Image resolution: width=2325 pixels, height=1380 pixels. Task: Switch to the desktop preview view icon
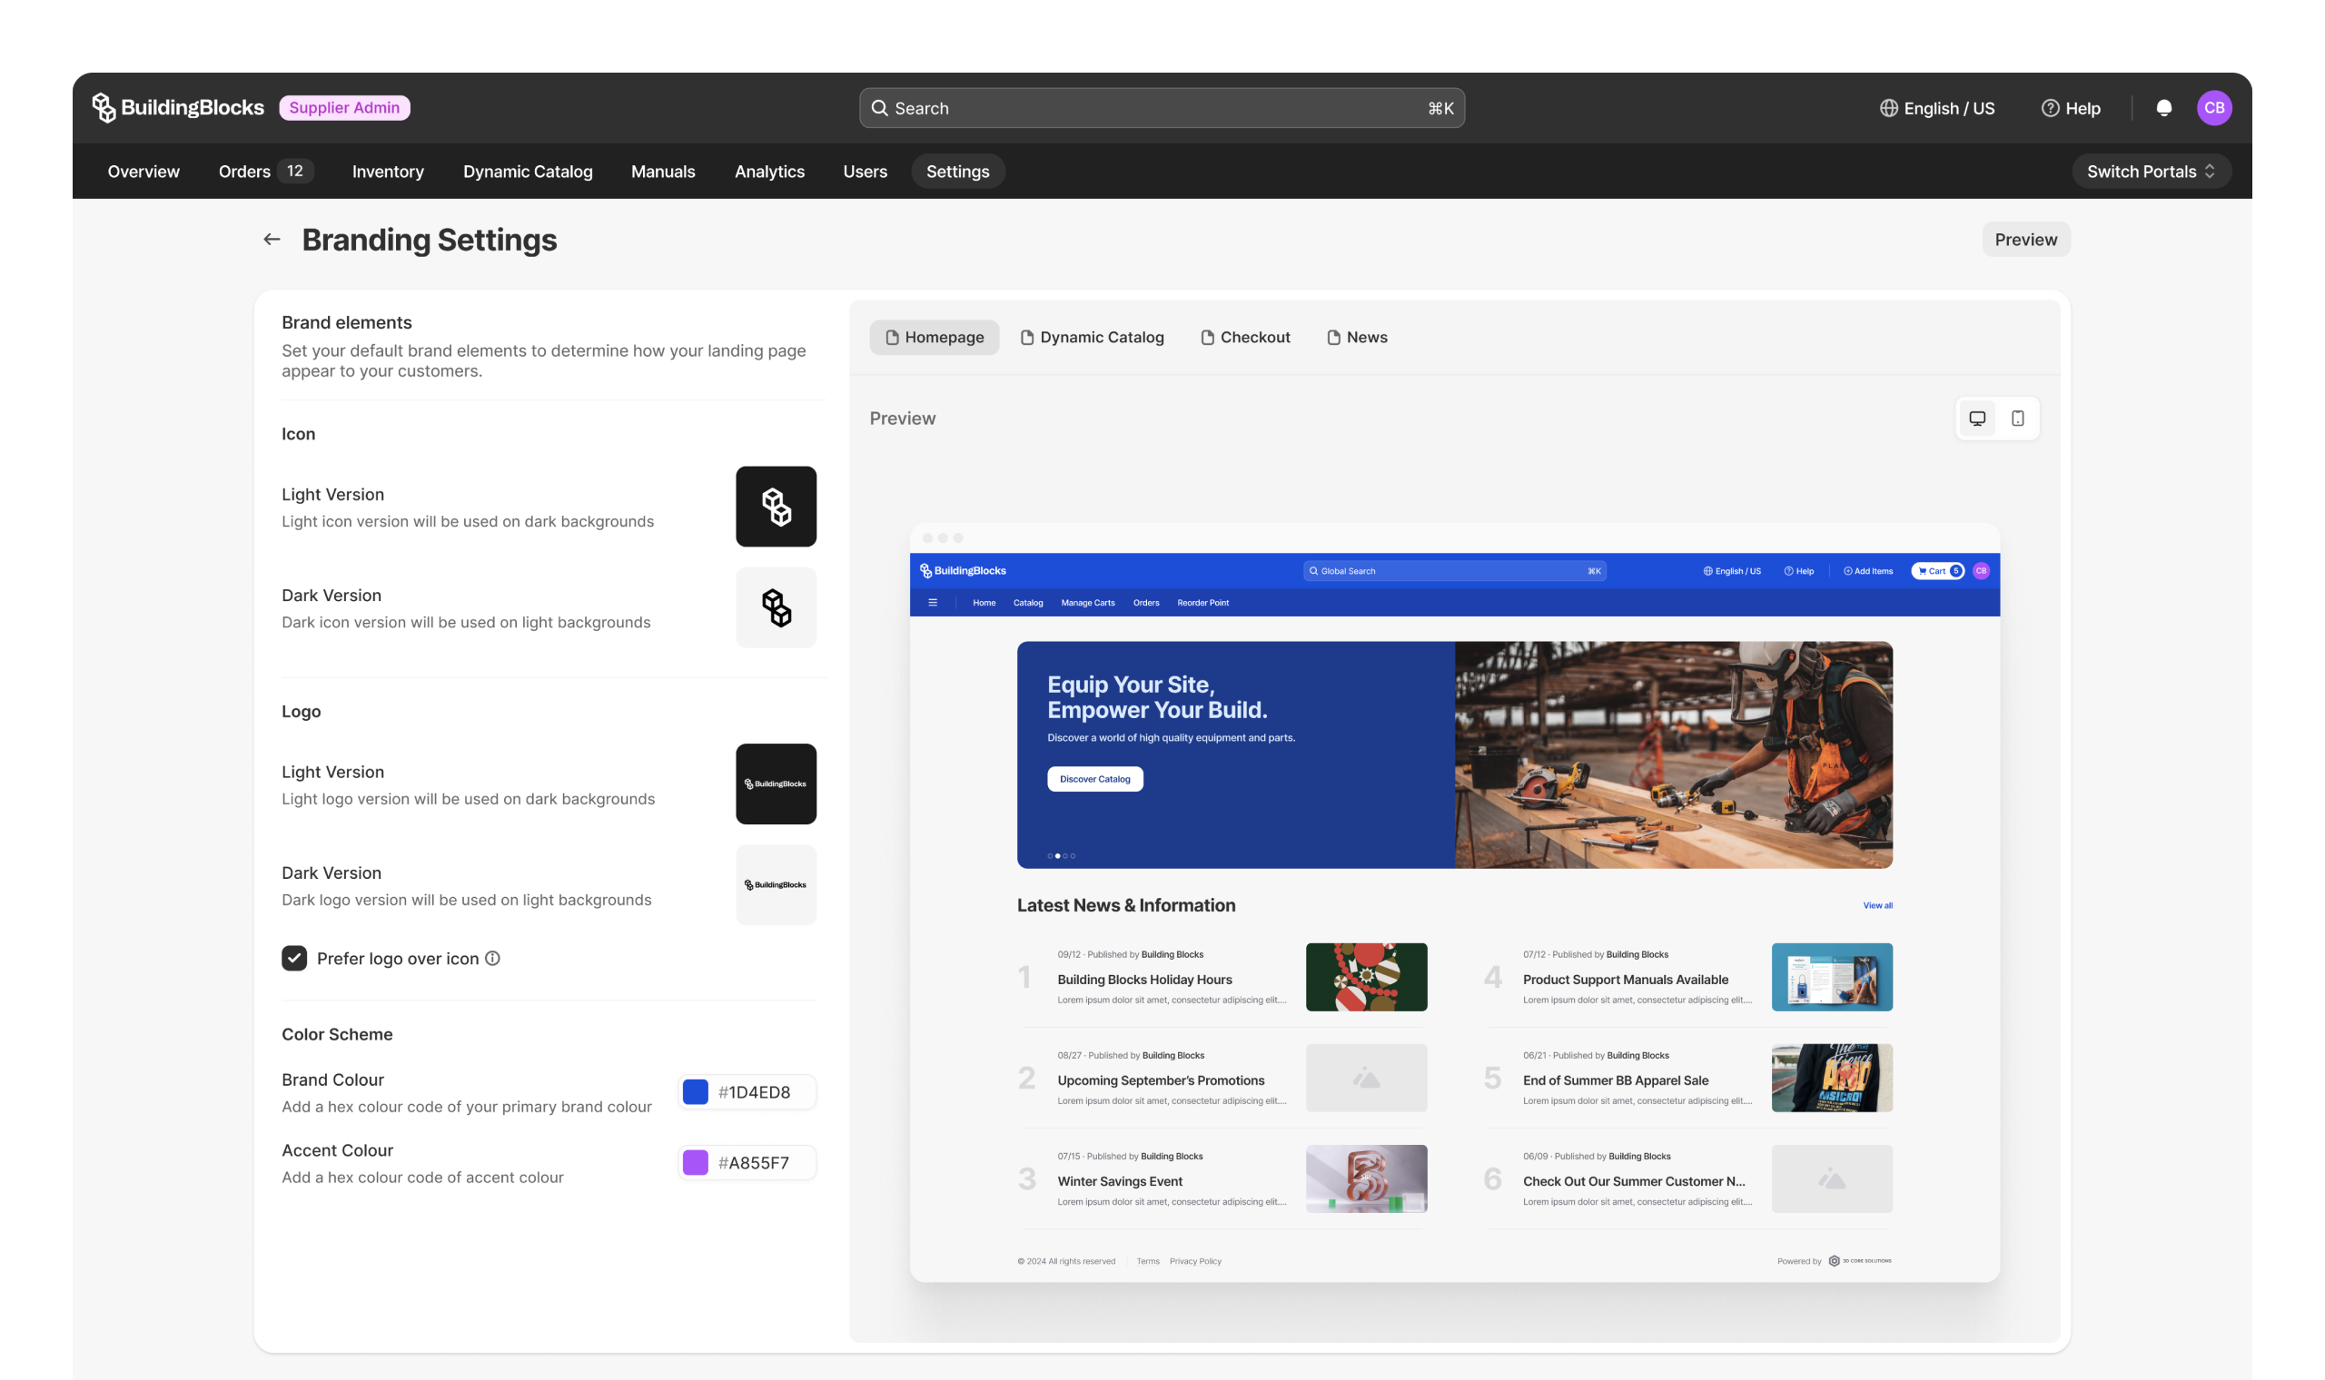coord(1977,419)
